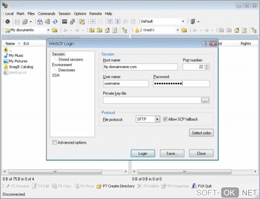The height and width of the screenshot is (199, 260).
Task: Select Directories in the login tree
Action: pyautogui.click(x=67, y=70)
